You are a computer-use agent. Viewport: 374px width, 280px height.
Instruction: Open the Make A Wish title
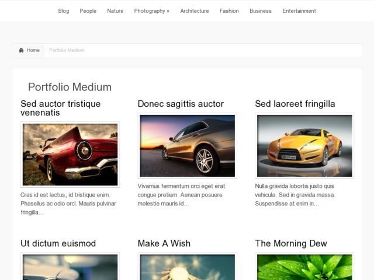164,243
